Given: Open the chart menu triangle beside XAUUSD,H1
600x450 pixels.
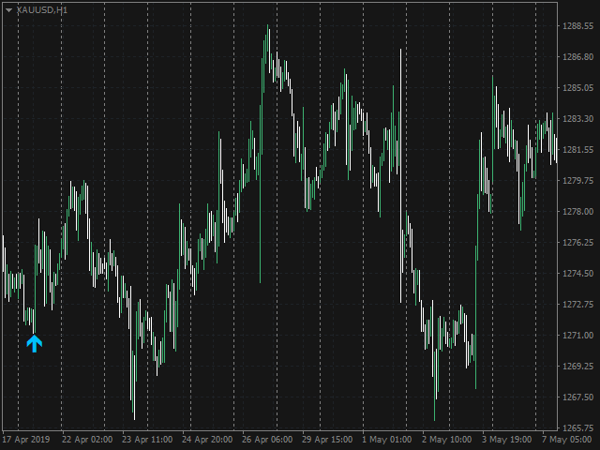Looking at the screenshot, I should pos(8,10).
